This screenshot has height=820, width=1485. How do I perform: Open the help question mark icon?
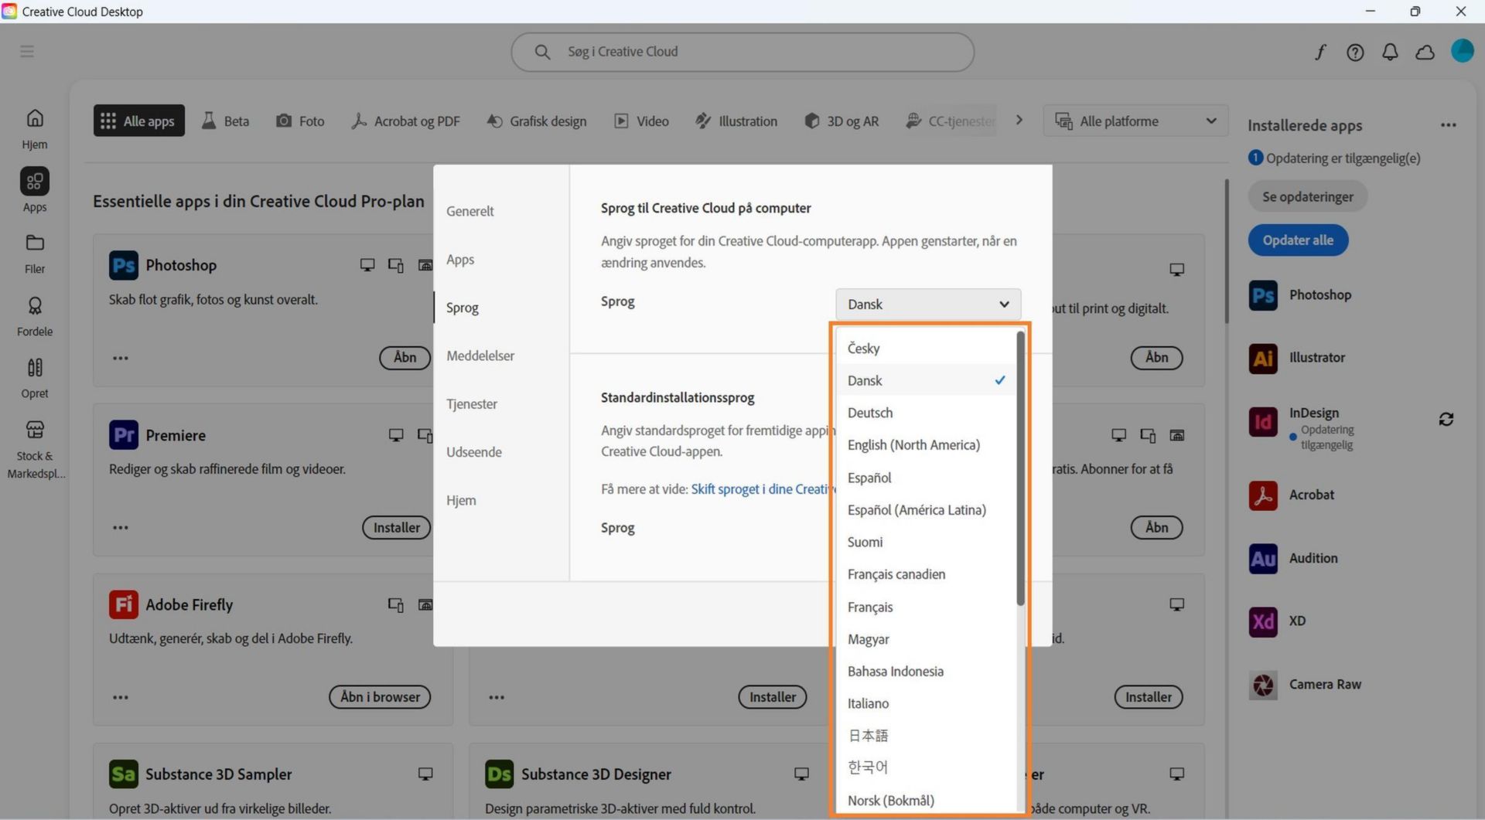pyautogui.click(x=1355, y=52)
